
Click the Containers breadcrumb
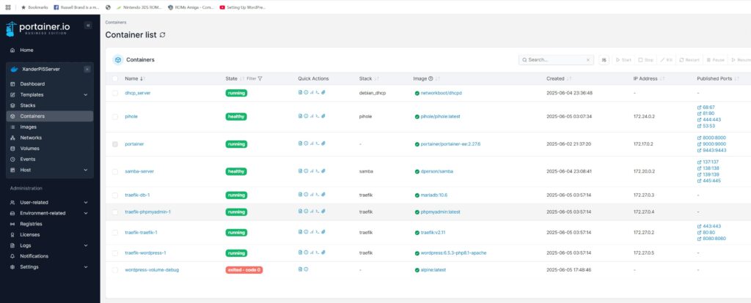(116, 22)
